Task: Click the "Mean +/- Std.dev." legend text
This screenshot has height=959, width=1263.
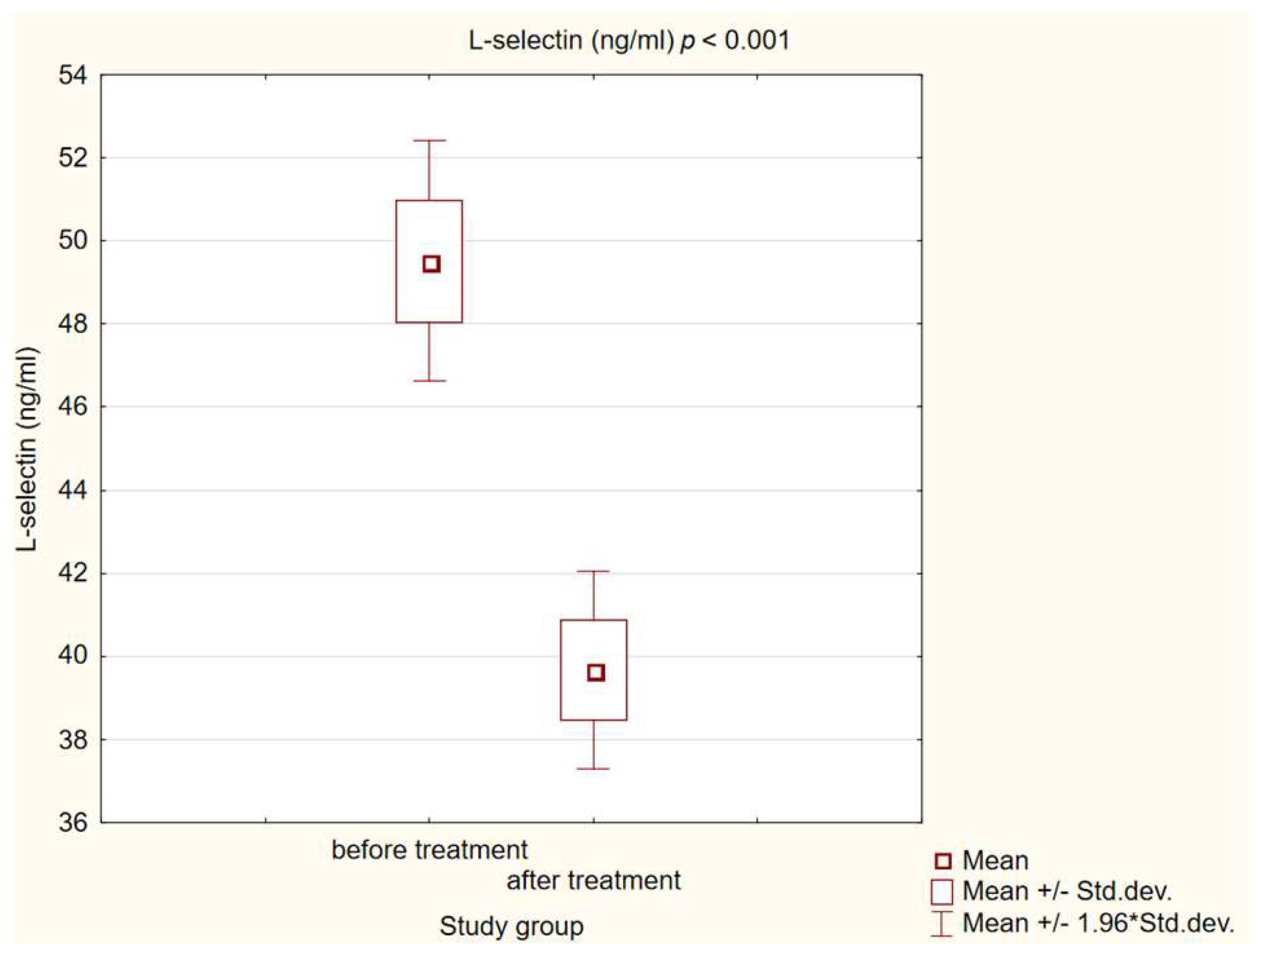Action: point(1067,892)
